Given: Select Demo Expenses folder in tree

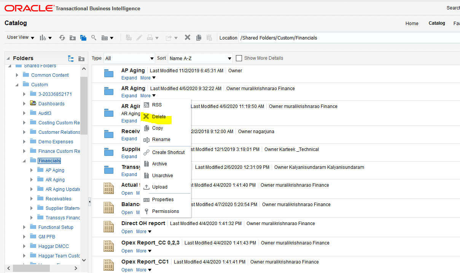Looking at the screenshot, I should point(56,141).
